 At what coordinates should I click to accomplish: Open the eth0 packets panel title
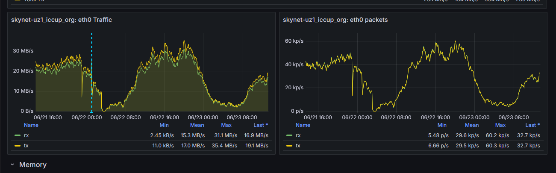335,20
